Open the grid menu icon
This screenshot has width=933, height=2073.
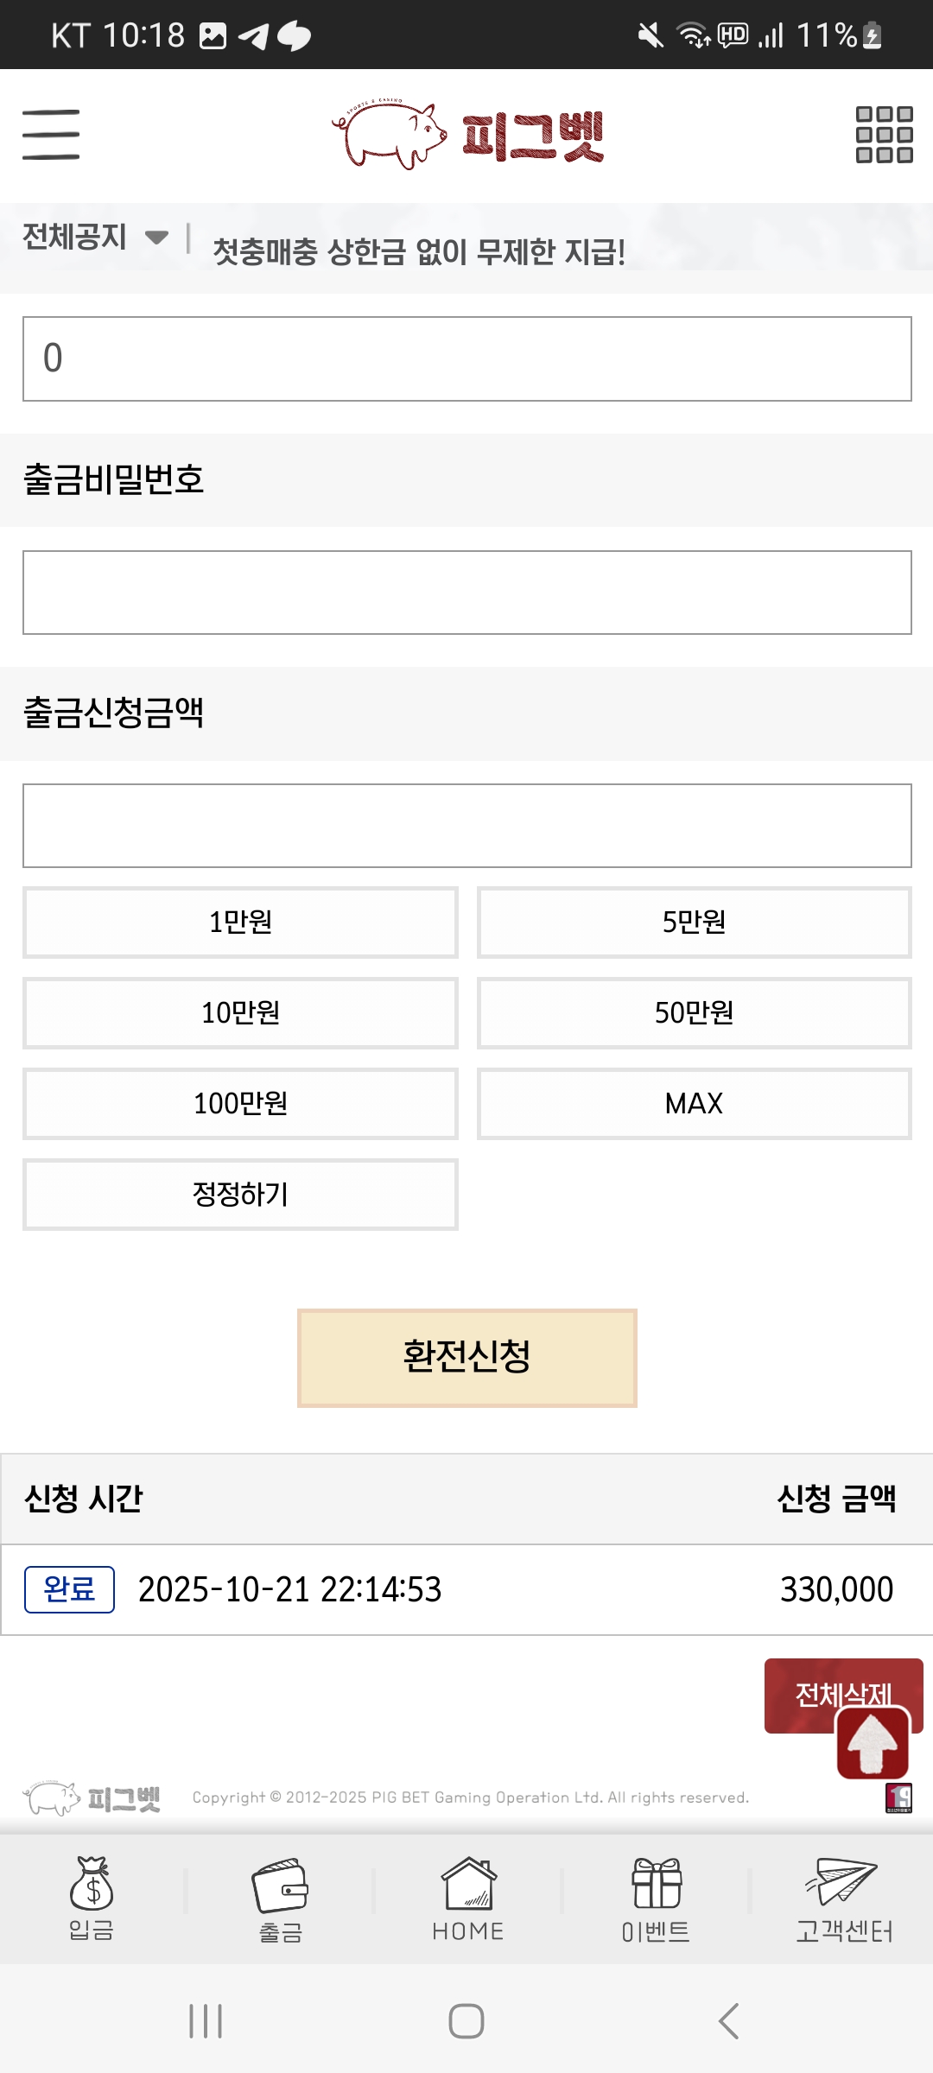coord(884,135)
